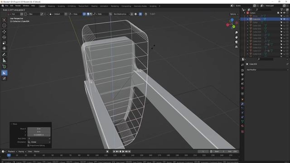290x163 pixels.
Task: Jump to the last frame button
Action: pos(129,151)
